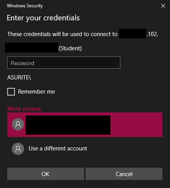Screen dimensions: 170x188
Task: Collapse the More choices link
Action: tap(24, 109)
